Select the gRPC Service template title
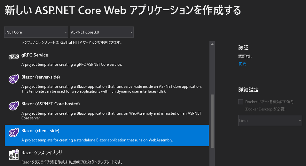 pos(35,55)
